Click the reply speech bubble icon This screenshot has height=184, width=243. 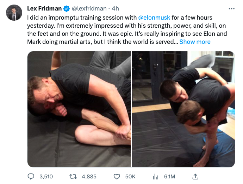[31, 177]
